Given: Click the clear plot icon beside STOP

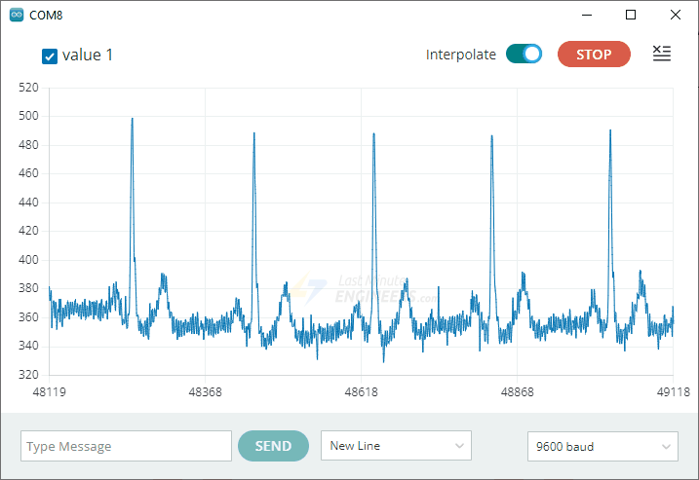Looking at the screenshot, I should click(x=662, y=55).
